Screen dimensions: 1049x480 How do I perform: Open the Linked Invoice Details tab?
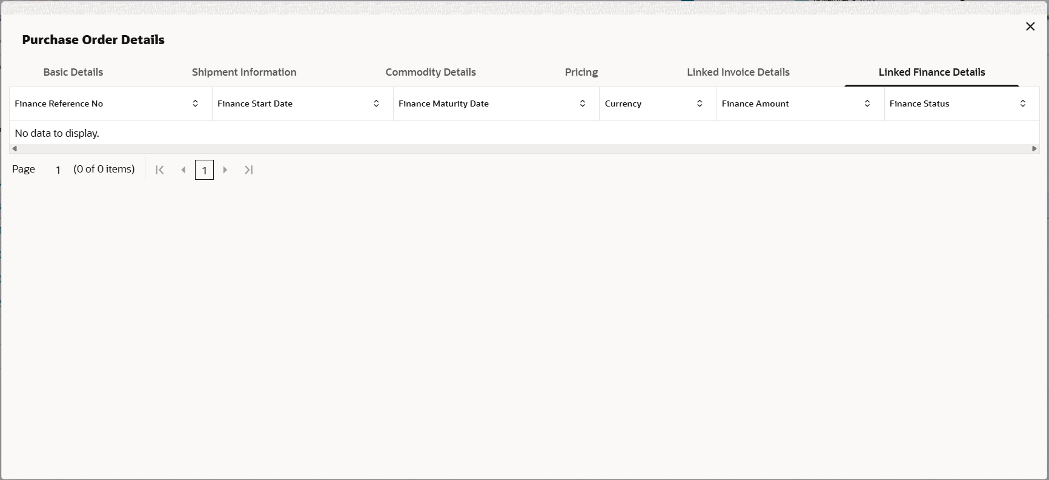point(738,72)
